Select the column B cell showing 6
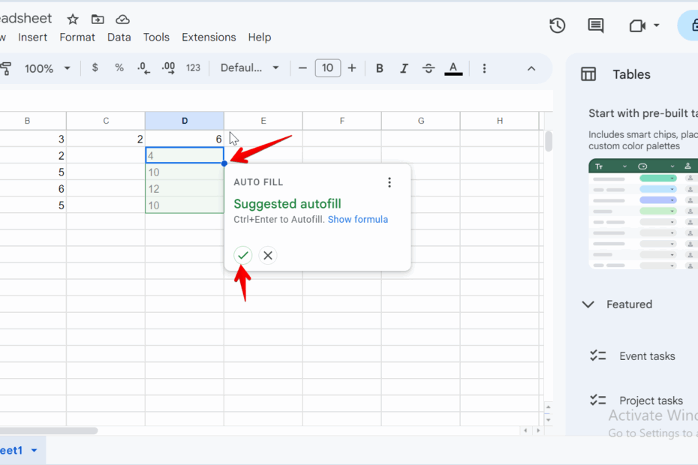This screenshot has width=698, height=465. tap(33, 189)
